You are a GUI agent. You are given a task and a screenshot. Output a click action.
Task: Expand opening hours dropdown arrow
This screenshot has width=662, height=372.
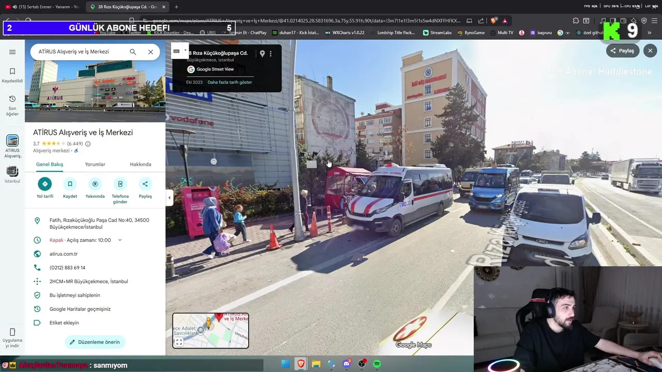point(120,240)
